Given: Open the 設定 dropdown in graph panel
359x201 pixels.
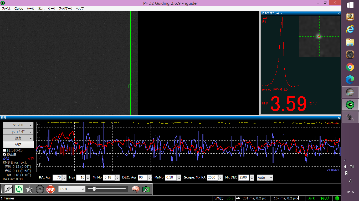Looking at the screenshot, I should click(18, 138).
